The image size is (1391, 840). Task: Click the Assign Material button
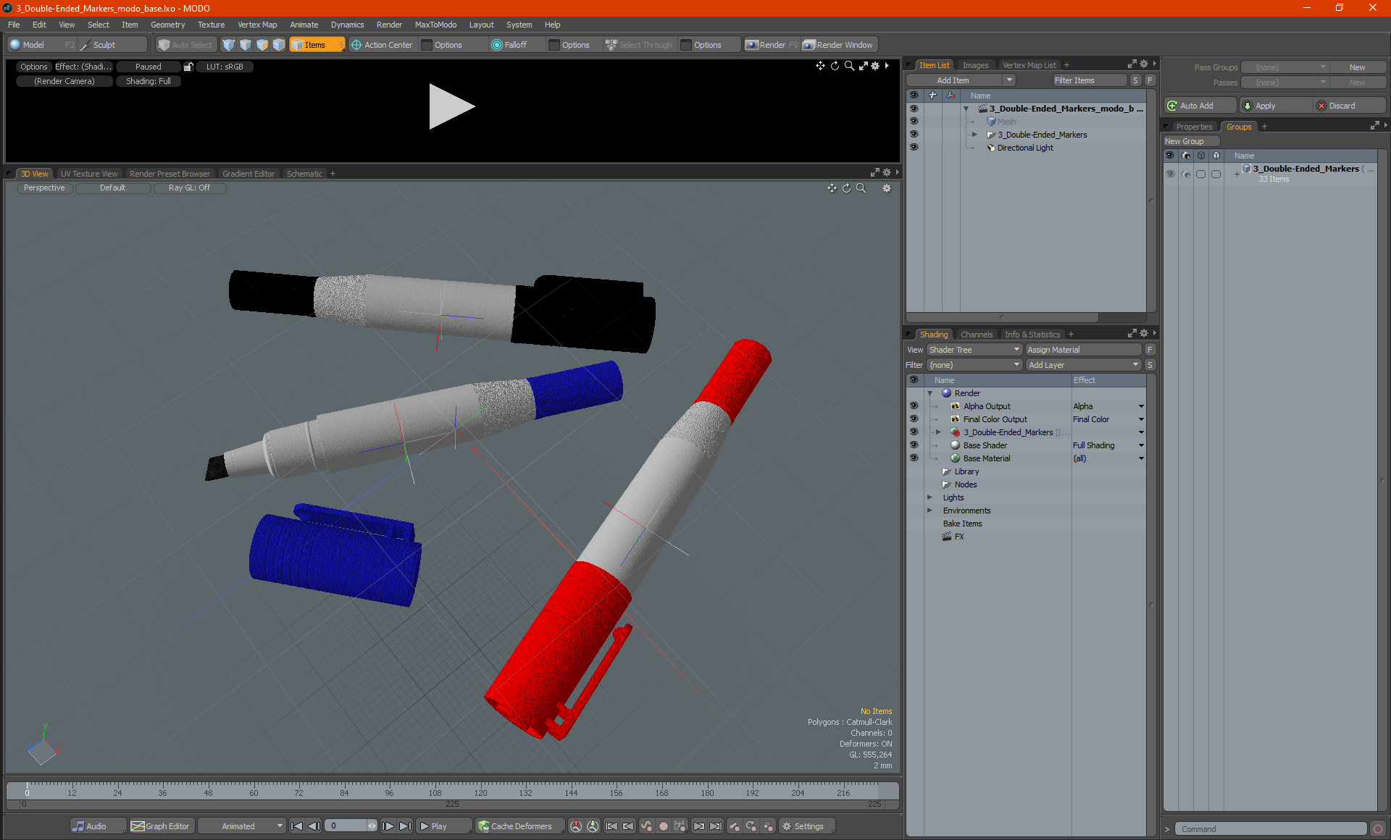coord(1082,350)
